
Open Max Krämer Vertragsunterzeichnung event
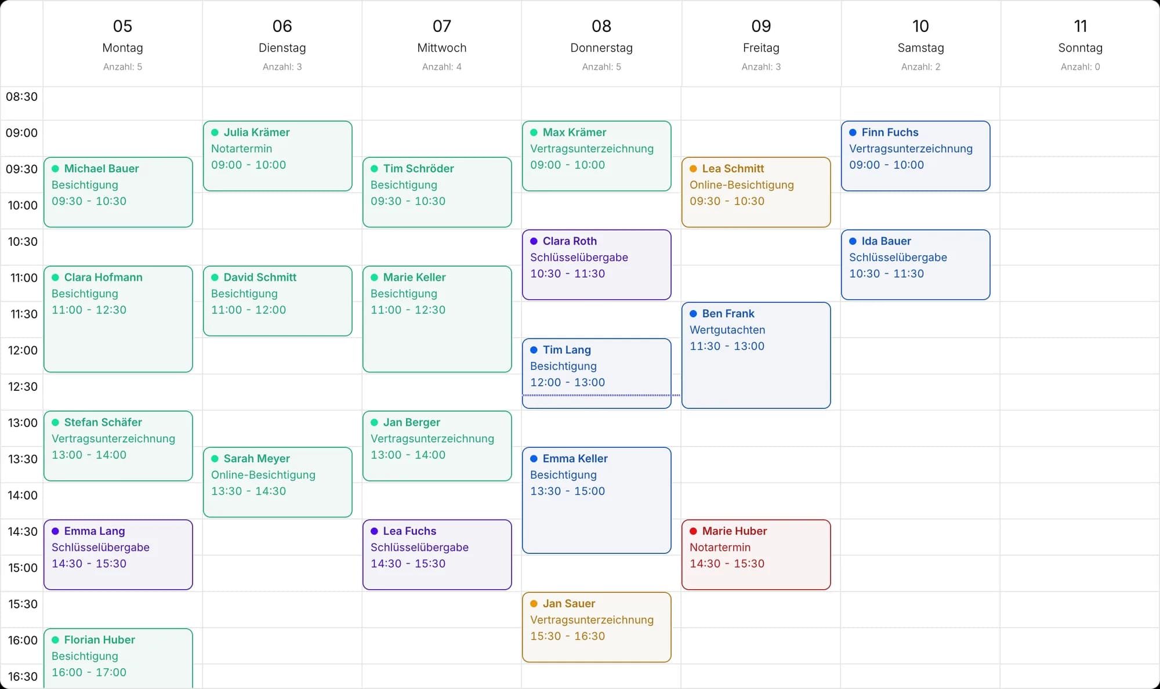pos(597,156)
